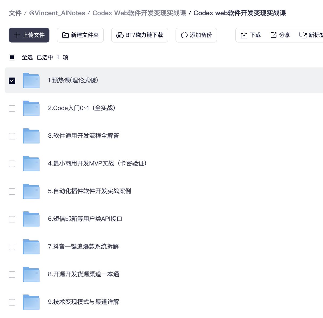Image resolution: width=323 pixels, height=318 pixels.
Task: Open folder name 4.最小商用开发MVP实战（卡密验证）
Action: point(97,163)
